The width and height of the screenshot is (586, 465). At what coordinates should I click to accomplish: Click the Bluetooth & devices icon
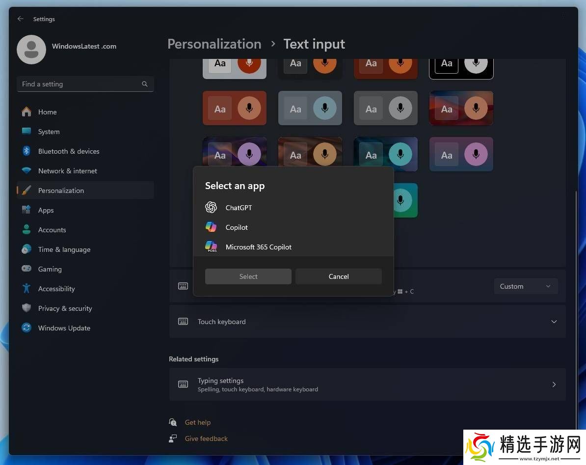pos(27,151)
